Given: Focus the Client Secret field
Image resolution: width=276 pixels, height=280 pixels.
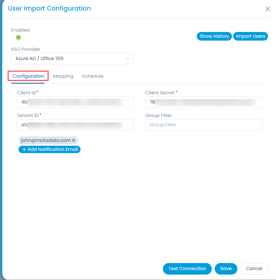Looking at the screenshot, I should tap(204, 102).
